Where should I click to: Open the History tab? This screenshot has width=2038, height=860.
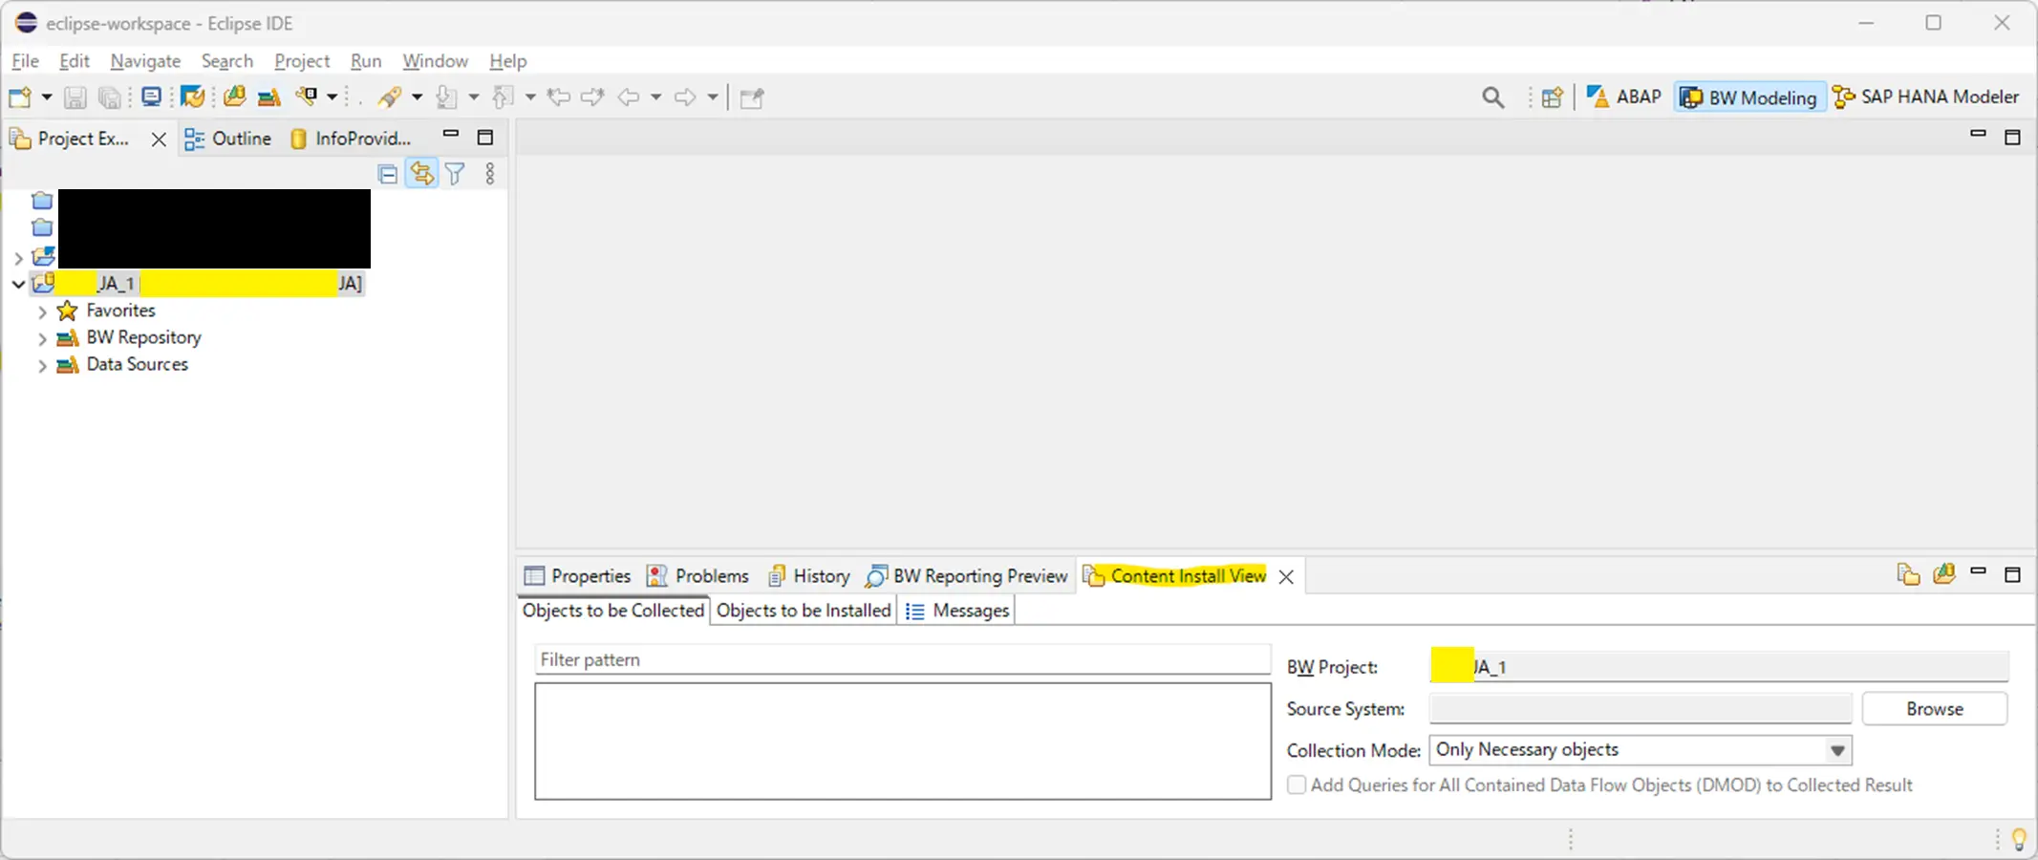[x=809, y=576]
